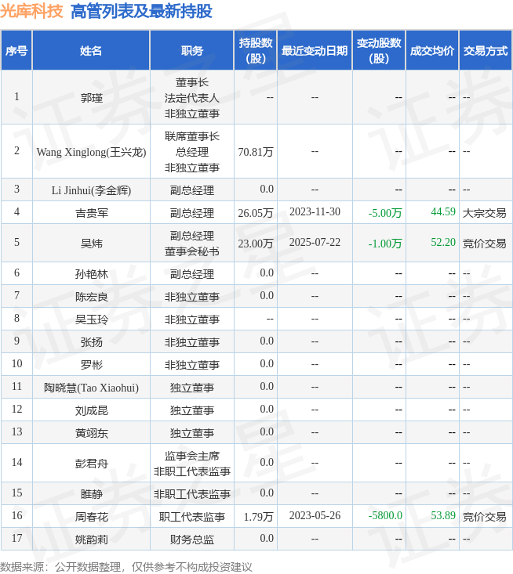Click the name 周春花
The height and width of the screenshot is (574, 513).
click(92, 517)
